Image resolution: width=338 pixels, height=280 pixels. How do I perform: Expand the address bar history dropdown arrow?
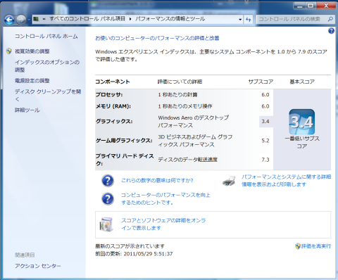click(240, 19)
